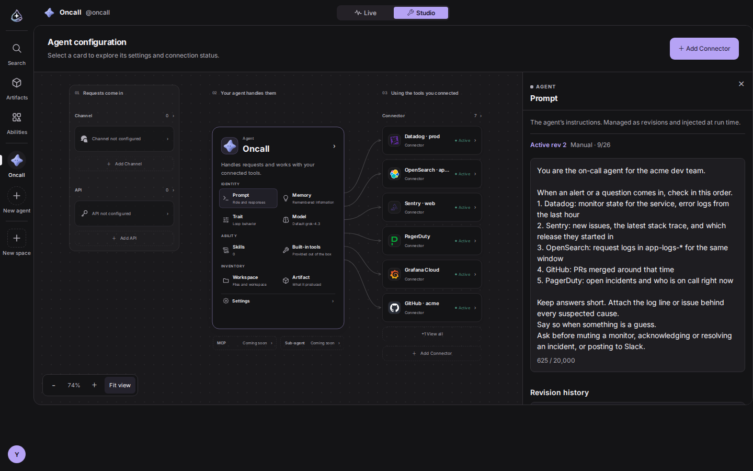Click the Fit view button
Viewport: 753px width, 471px height.
coord(120,385)
